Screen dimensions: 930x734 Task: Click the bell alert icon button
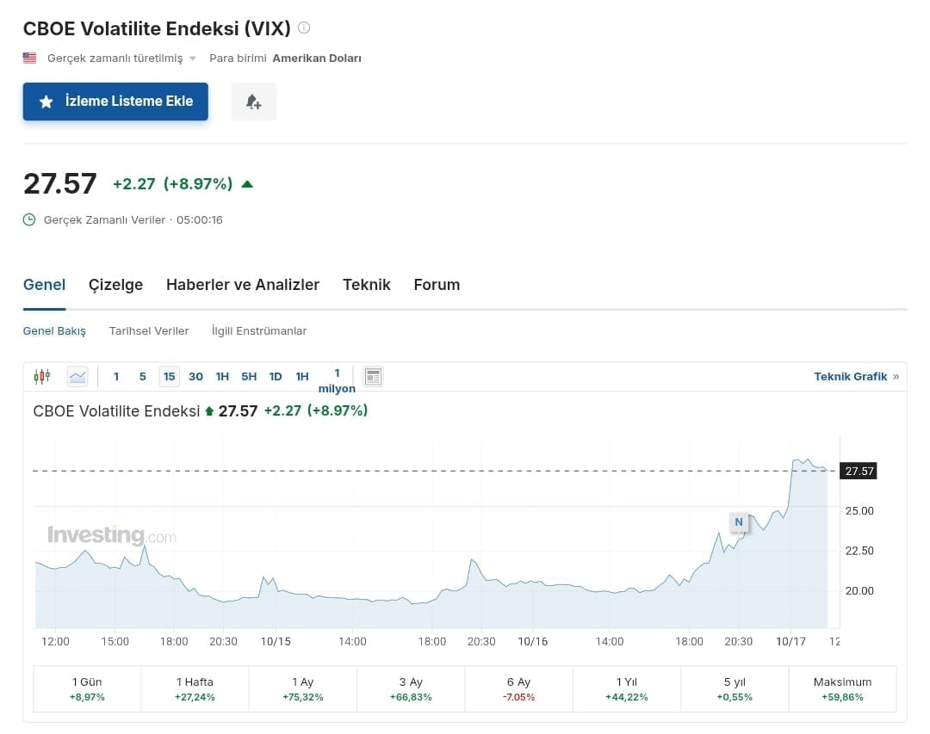[x=253, y=102]
